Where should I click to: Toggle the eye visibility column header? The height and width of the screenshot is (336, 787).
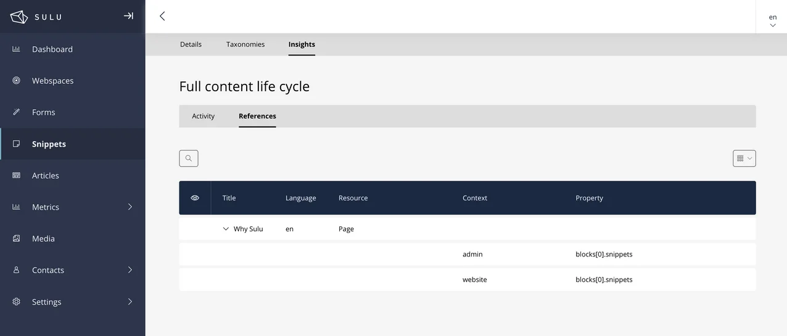[195, 198]
